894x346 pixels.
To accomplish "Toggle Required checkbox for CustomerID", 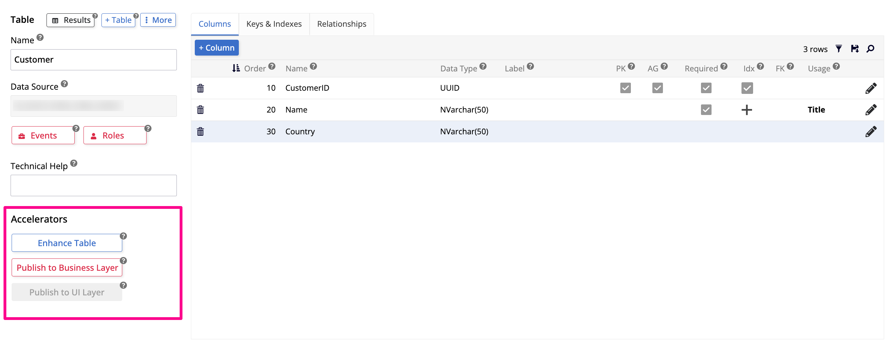I will pos(706,88).
